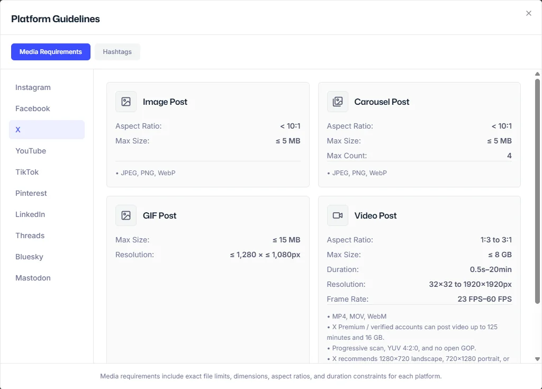The width and height of the screenshot is (542, 389).
Task: Click the GIF Post heading
Action: (x=159, y=215)
